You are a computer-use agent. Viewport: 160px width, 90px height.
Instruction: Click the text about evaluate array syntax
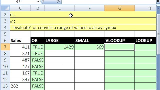64,27
